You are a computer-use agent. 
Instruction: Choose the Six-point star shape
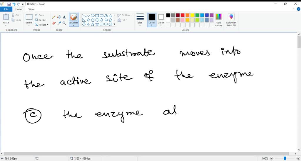pyautogui.click(x=97, y=24)
